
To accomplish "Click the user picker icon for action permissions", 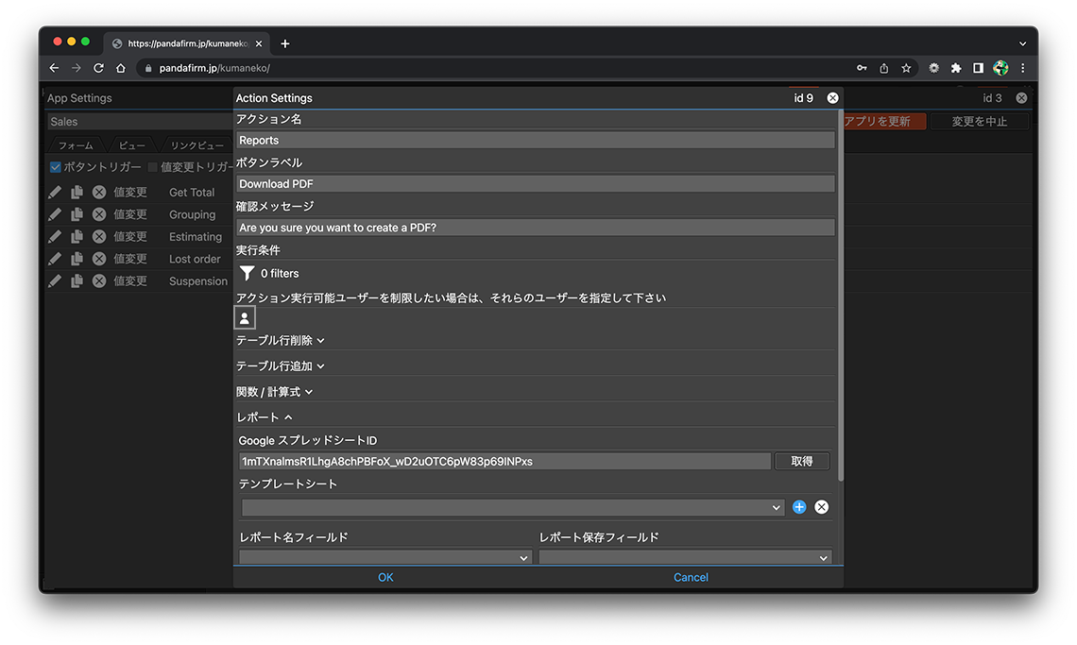I will coord(245,318).
